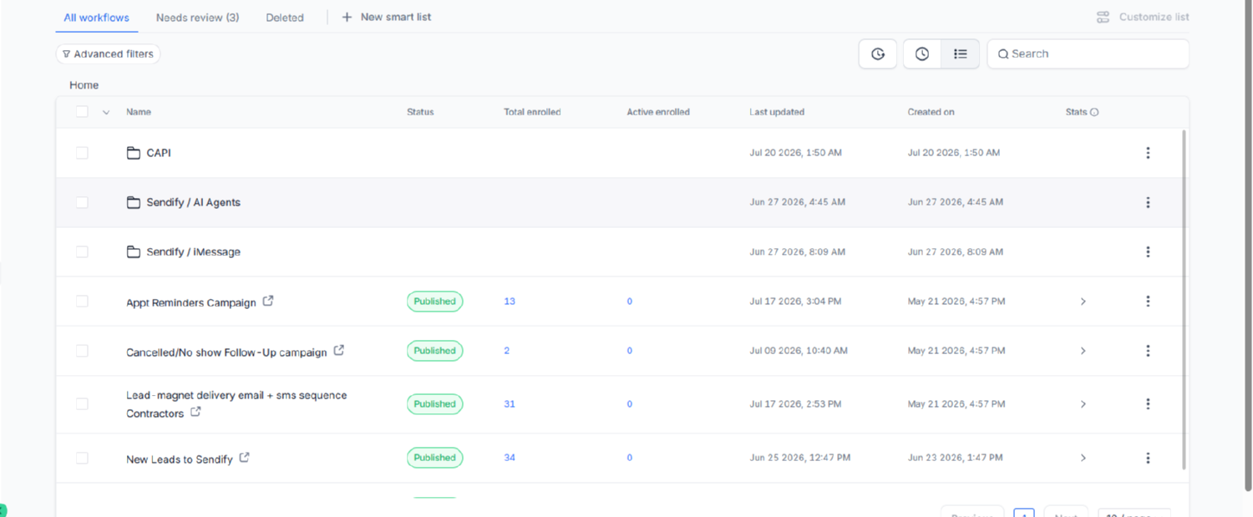Image resolution: width=1253 pixels, height=517 pixels.
Task: Open Lead-magnet Contractors external link icon
Action: (195, 412)
